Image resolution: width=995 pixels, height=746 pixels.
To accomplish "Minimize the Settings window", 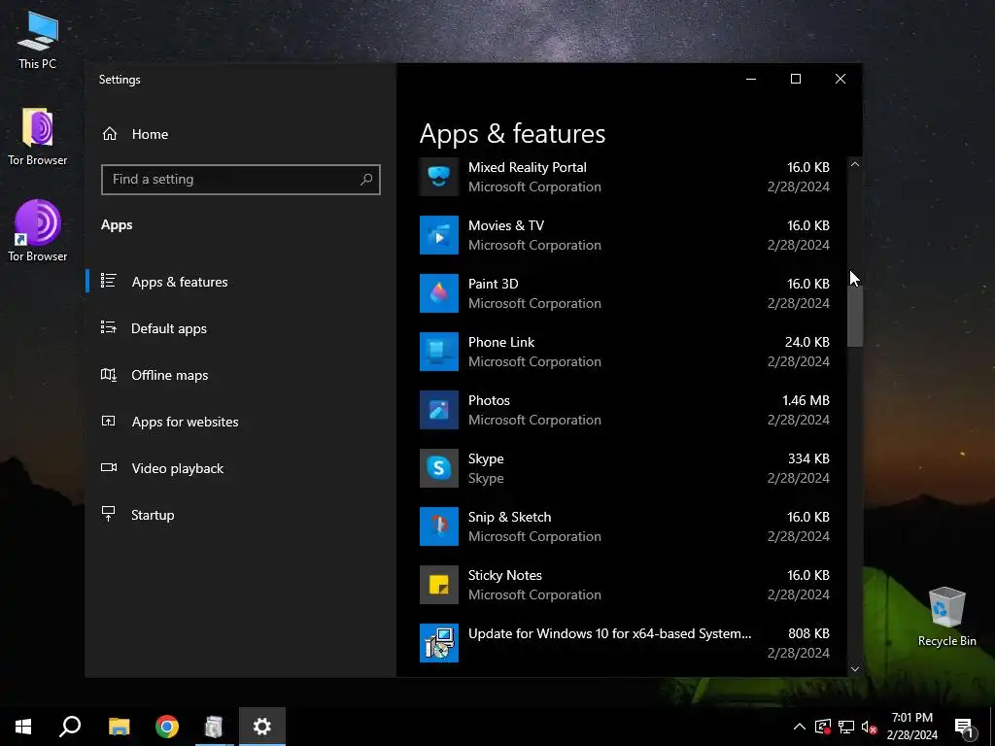I will 751,79.
